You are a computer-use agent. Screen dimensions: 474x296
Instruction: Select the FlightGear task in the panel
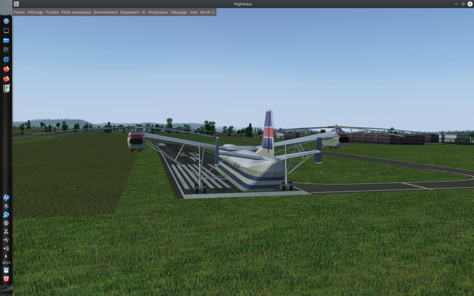coord(6,88)
